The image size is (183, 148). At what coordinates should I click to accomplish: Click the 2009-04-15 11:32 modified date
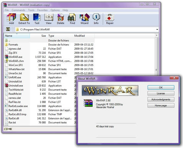(84, 44)
